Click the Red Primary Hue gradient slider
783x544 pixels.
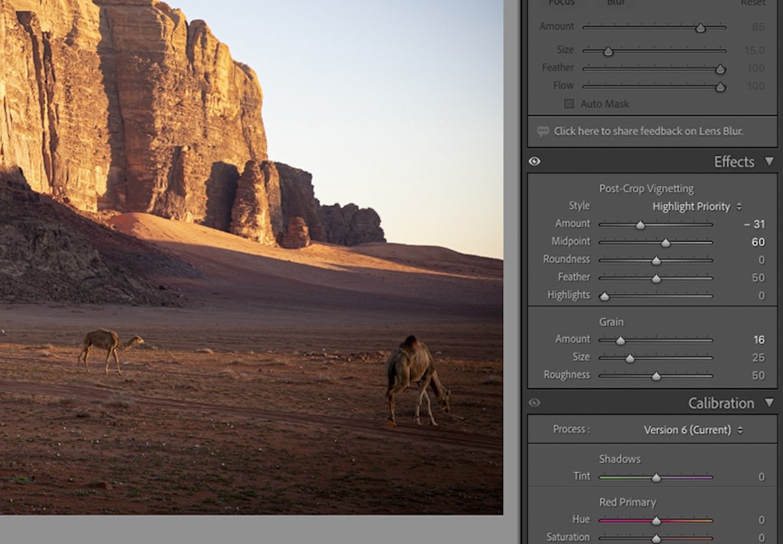click(656, 520)
